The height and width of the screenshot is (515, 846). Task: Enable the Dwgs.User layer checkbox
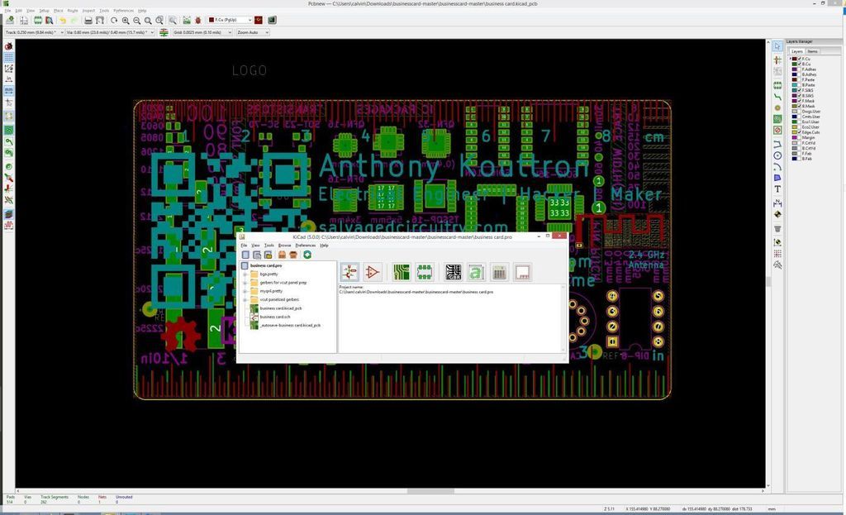798,112
